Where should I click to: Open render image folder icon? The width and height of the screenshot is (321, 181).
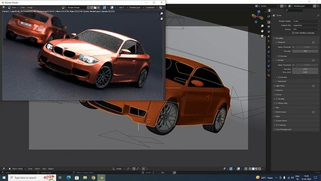click(95, 8)
